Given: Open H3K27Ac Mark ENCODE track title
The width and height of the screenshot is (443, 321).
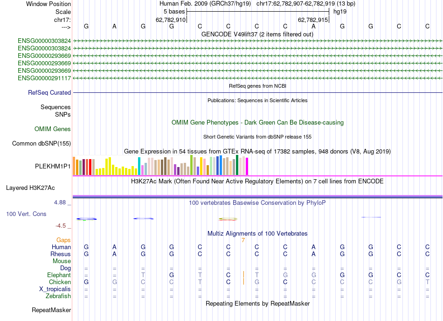Looking at the screenshot, I should [257, 181].
